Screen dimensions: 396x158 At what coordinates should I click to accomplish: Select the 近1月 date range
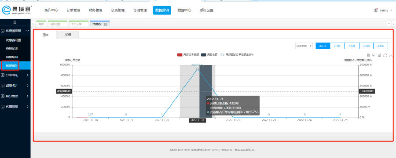337,46
